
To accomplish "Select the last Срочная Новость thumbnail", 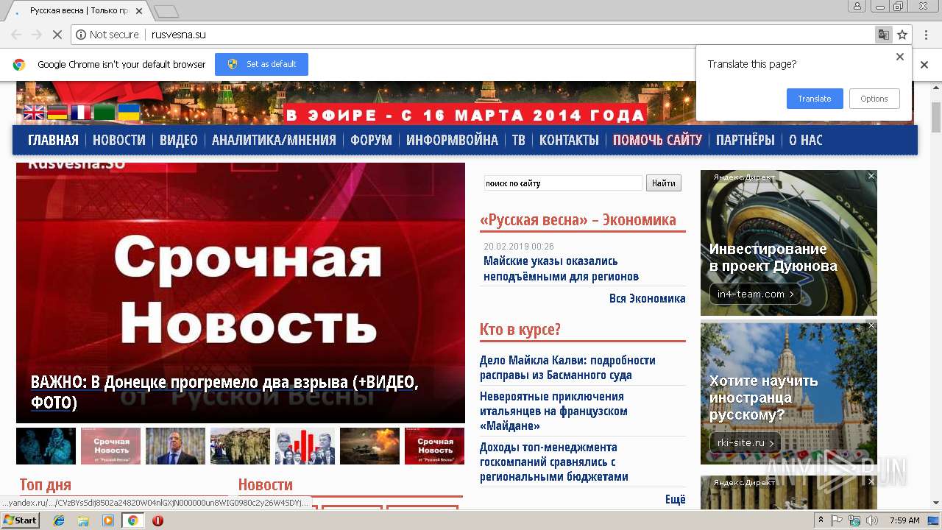I will coord(434,446).
